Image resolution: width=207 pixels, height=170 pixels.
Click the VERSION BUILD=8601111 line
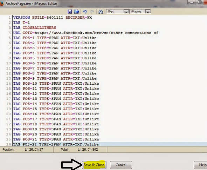click(53, 18)
